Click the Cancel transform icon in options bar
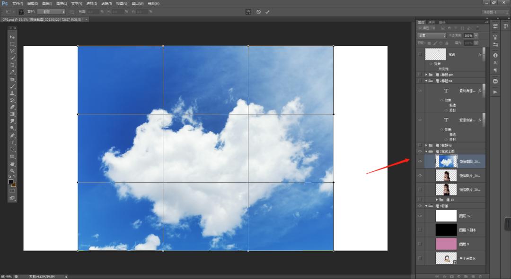This screenshot has height=279, width=511. 258,12
